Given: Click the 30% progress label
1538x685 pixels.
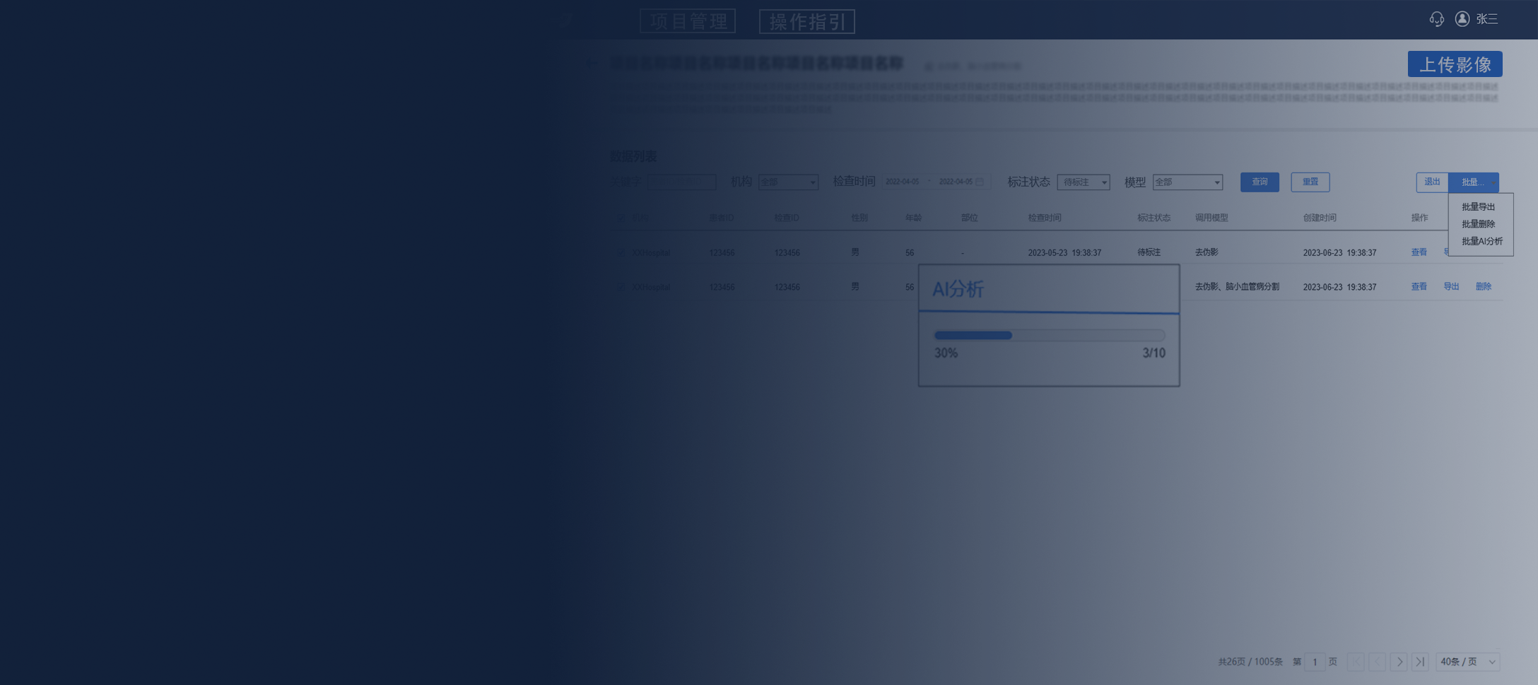Looking at the screenshot, I should 946,353.
